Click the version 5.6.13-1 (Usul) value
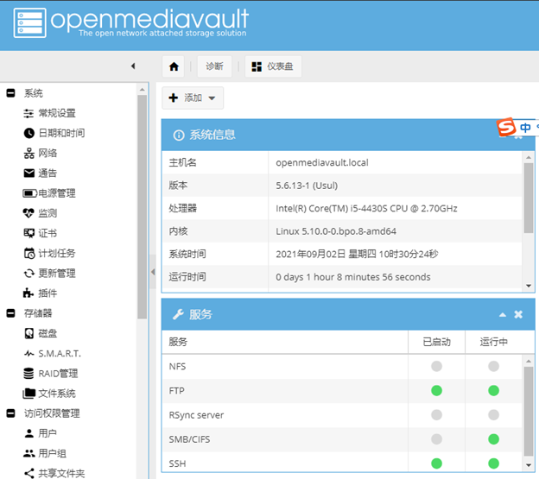 point(307,186)
